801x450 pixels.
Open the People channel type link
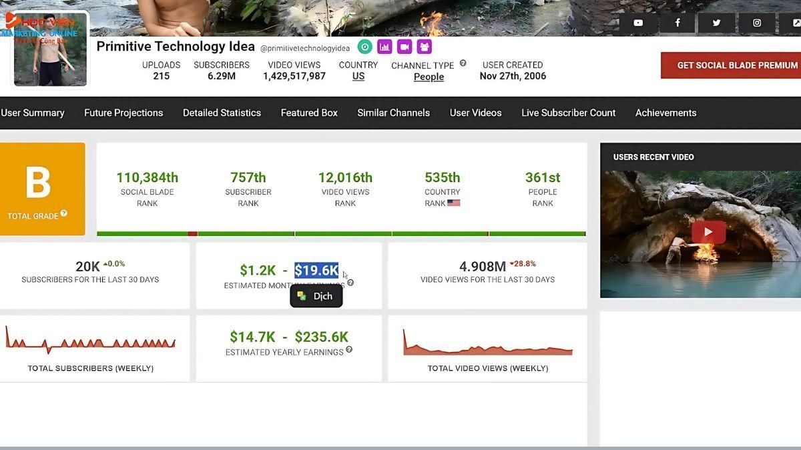429,77
